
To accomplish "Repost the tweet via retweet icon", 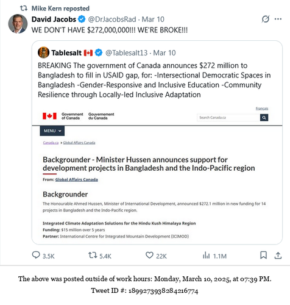I will [93, 255].
